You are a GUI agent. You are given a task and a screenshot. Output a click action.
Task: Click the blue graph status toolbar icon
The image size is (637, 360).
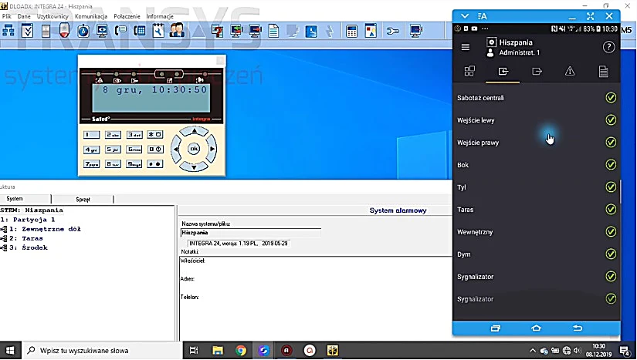click(311, 31)
